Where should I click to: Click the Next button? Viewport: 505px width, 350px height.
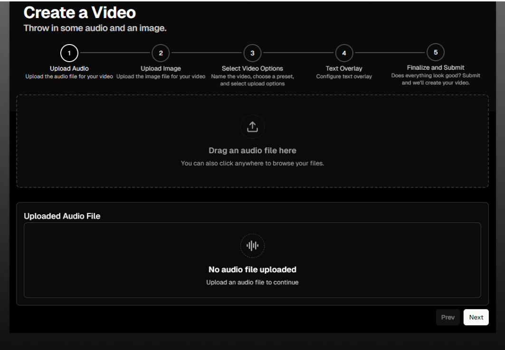[476, 317]
